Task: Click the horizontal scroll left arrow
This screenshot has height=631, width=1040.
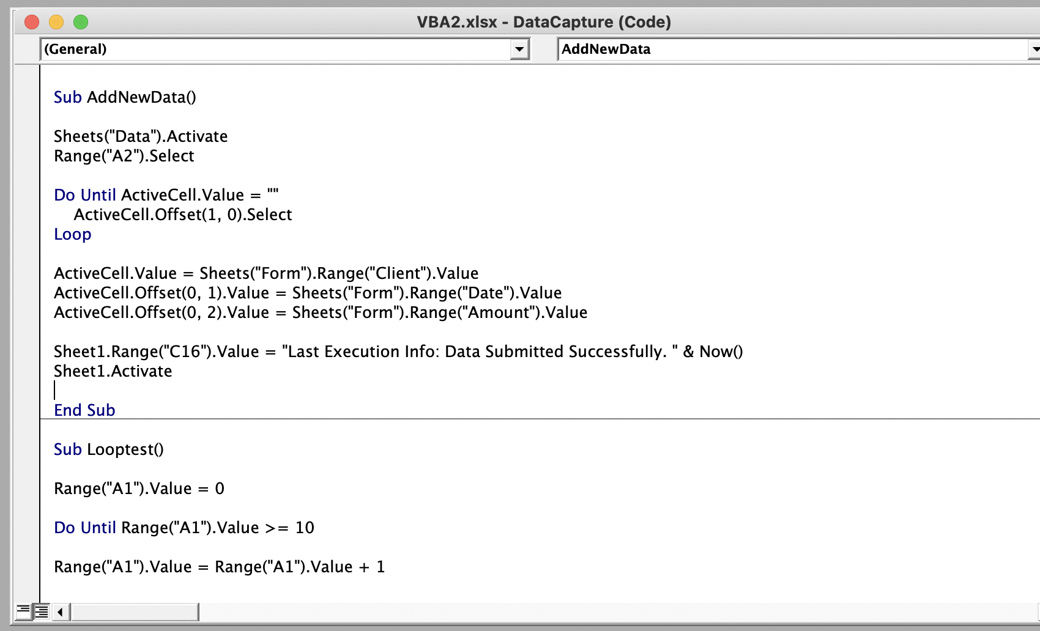Action: (x=61, y=611)
